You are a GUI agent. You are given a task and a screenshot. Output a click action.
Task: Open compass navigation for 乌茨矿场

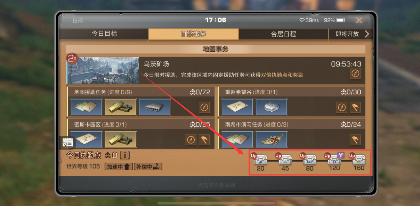tap(355, 74)
